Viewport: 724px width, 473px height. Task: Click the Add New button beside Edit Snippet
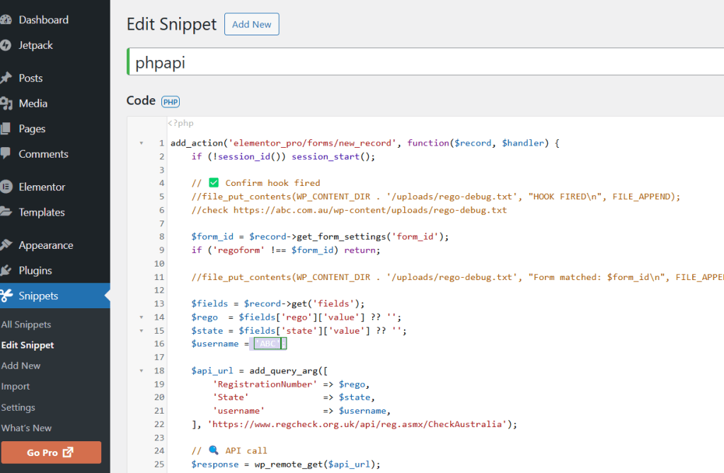pyautogui.click(x=251, y=24)
